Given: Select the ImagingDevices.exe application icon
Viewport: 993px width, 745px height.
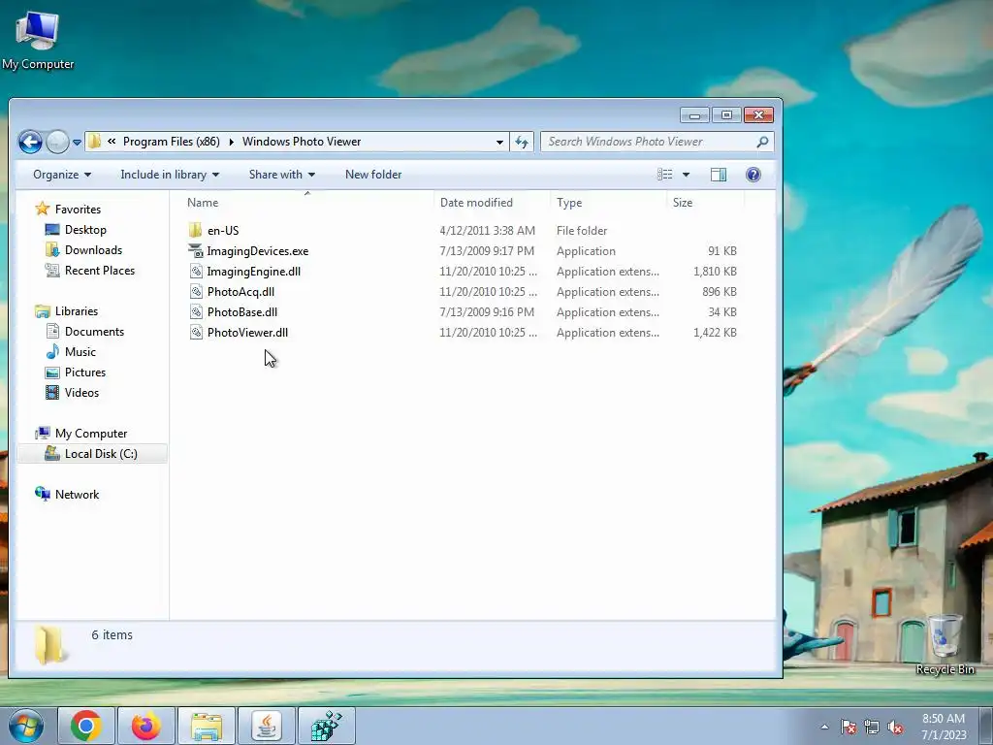Looking at the screenshot, I should point(196,251).
